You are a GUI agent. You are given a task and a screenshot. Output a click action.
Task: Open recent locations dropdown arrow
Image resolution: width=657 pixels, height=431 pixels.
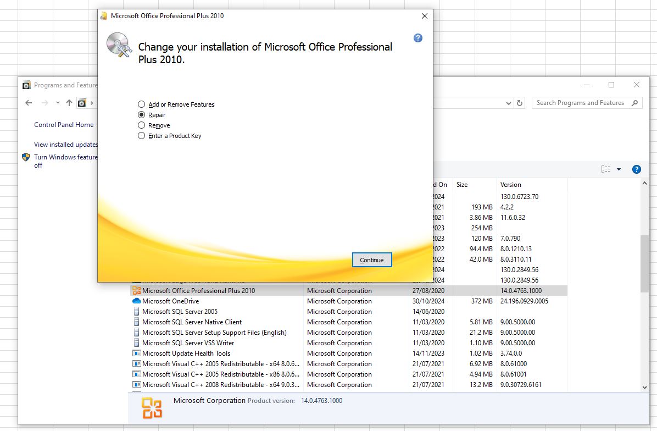tap(58, 103)
